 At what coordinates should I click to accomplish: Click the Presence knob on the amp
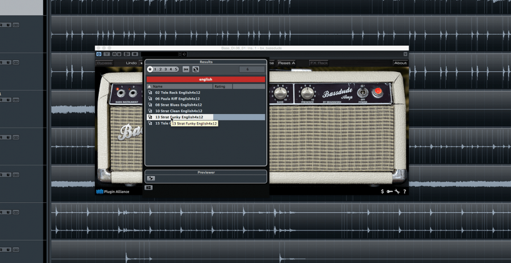click(x=307, y=93)
